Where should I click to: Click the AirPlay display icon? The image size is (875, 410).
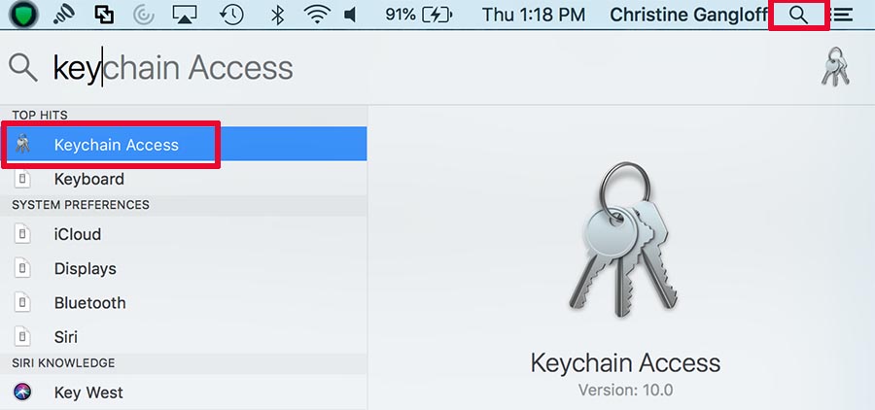186,16
